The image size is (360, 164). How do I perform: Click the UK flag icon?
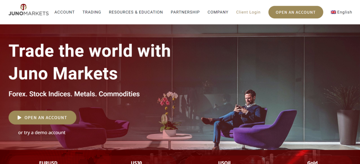click(333, 12)
